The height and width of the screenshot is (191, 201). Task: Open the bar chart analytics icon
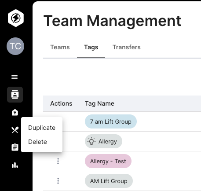tap(15, 165)
